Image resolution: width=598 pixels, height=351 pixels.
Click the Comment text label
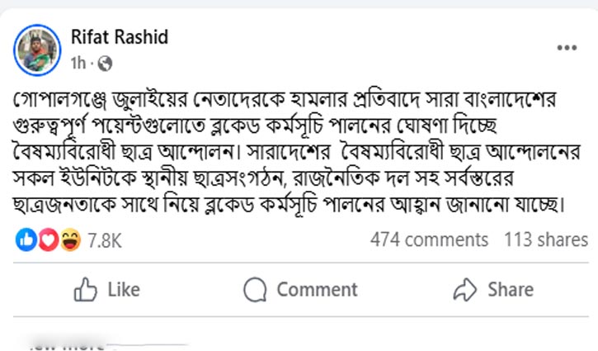(317, 290)
